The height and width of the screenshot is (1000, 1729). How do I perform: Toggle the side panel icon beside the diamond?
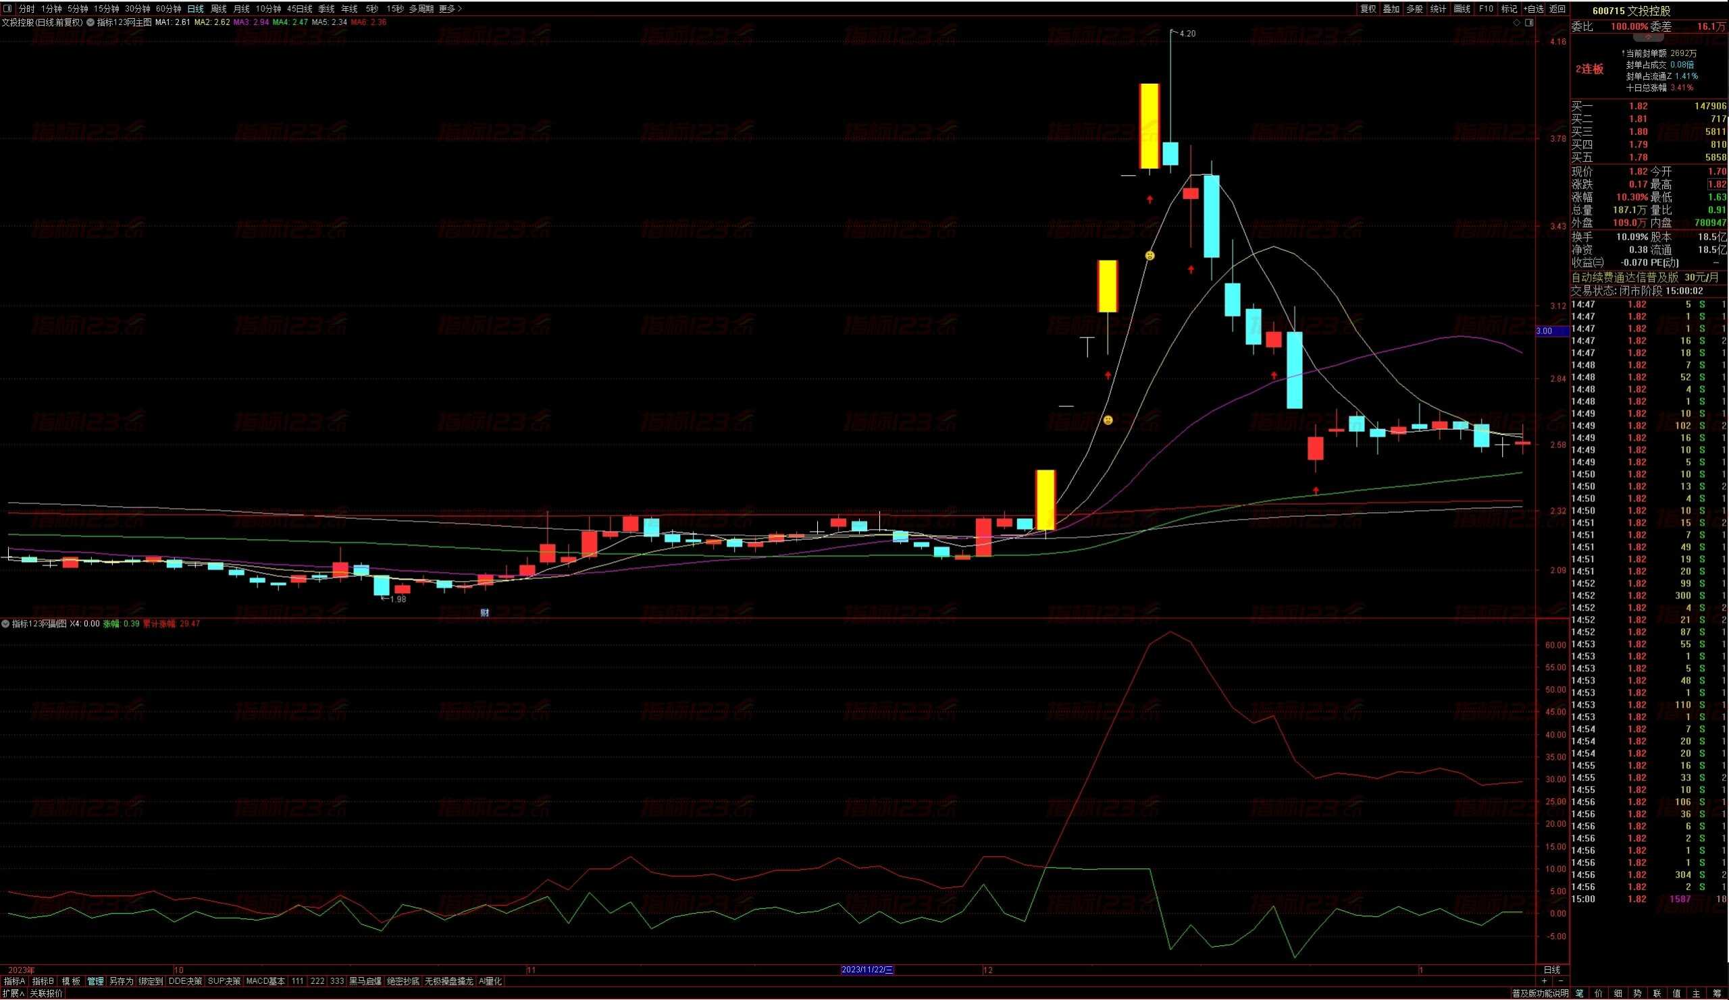click(1528, 23)
